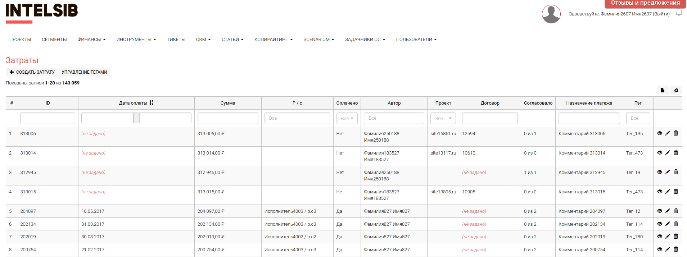The height and width of the screenshot is (257, 687).
Task: View record 313015 with eye icon
Action: (x=660, y=192)
